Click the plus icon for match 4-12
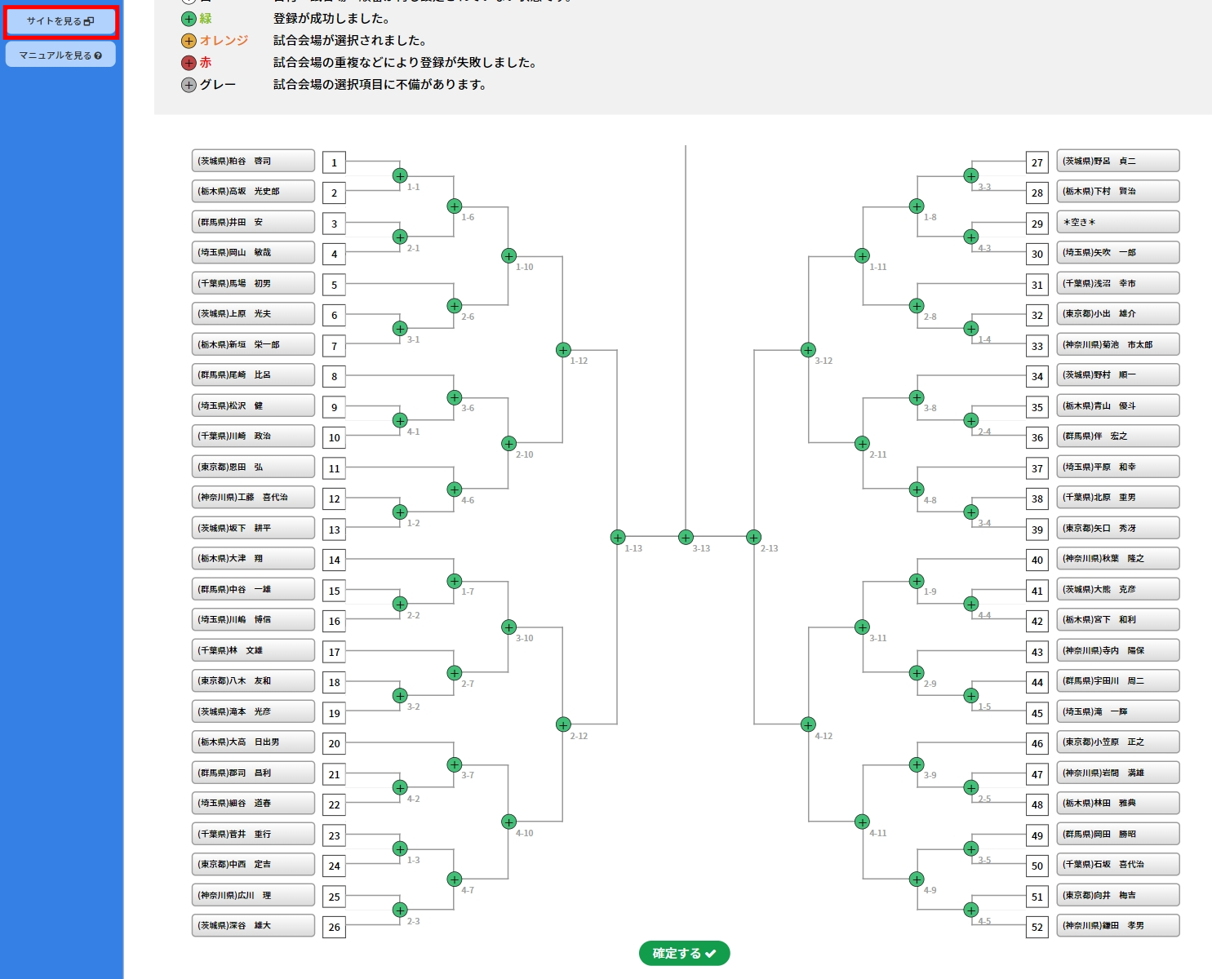Screen dimensions: 1212x979 (x=808, y=724)
